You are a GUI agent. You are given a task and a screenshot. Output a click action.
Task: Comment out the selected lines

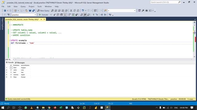(93, 15)
